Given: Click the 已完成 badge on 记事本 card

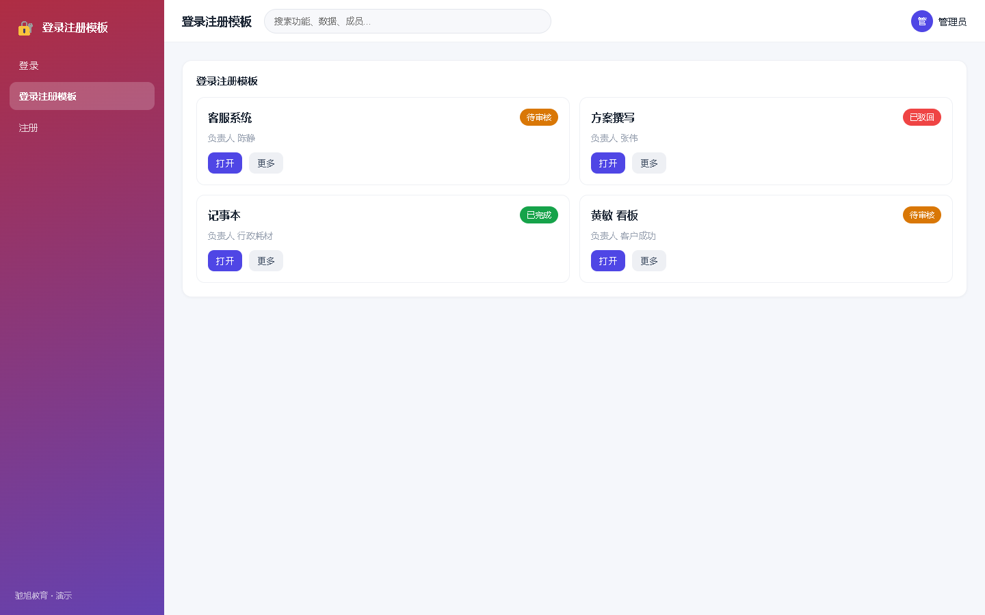Looking at the screenshot, I should [x=539, y=215].
